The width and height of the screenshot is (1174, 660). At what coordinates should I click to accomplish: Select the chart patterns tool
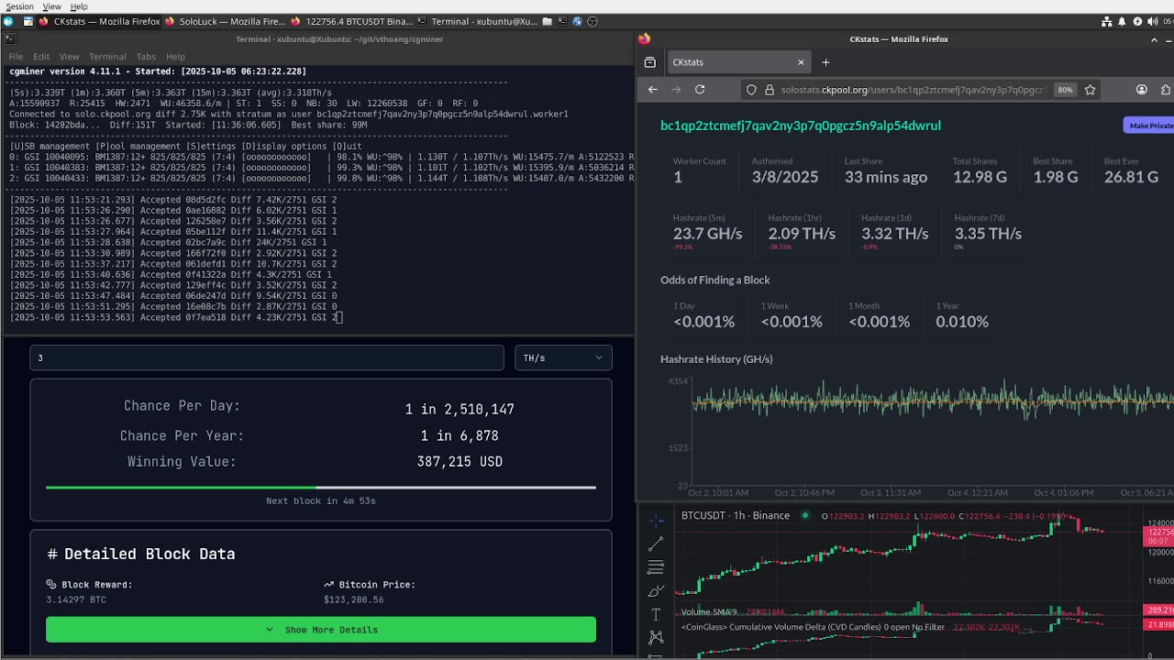point(656,637)
